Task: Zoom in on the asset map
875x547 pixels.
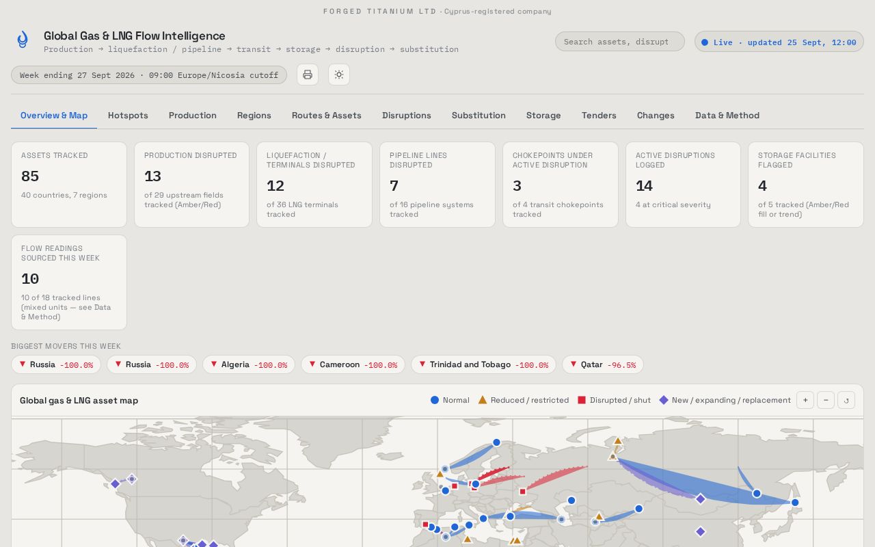Action: coord(805,400)
